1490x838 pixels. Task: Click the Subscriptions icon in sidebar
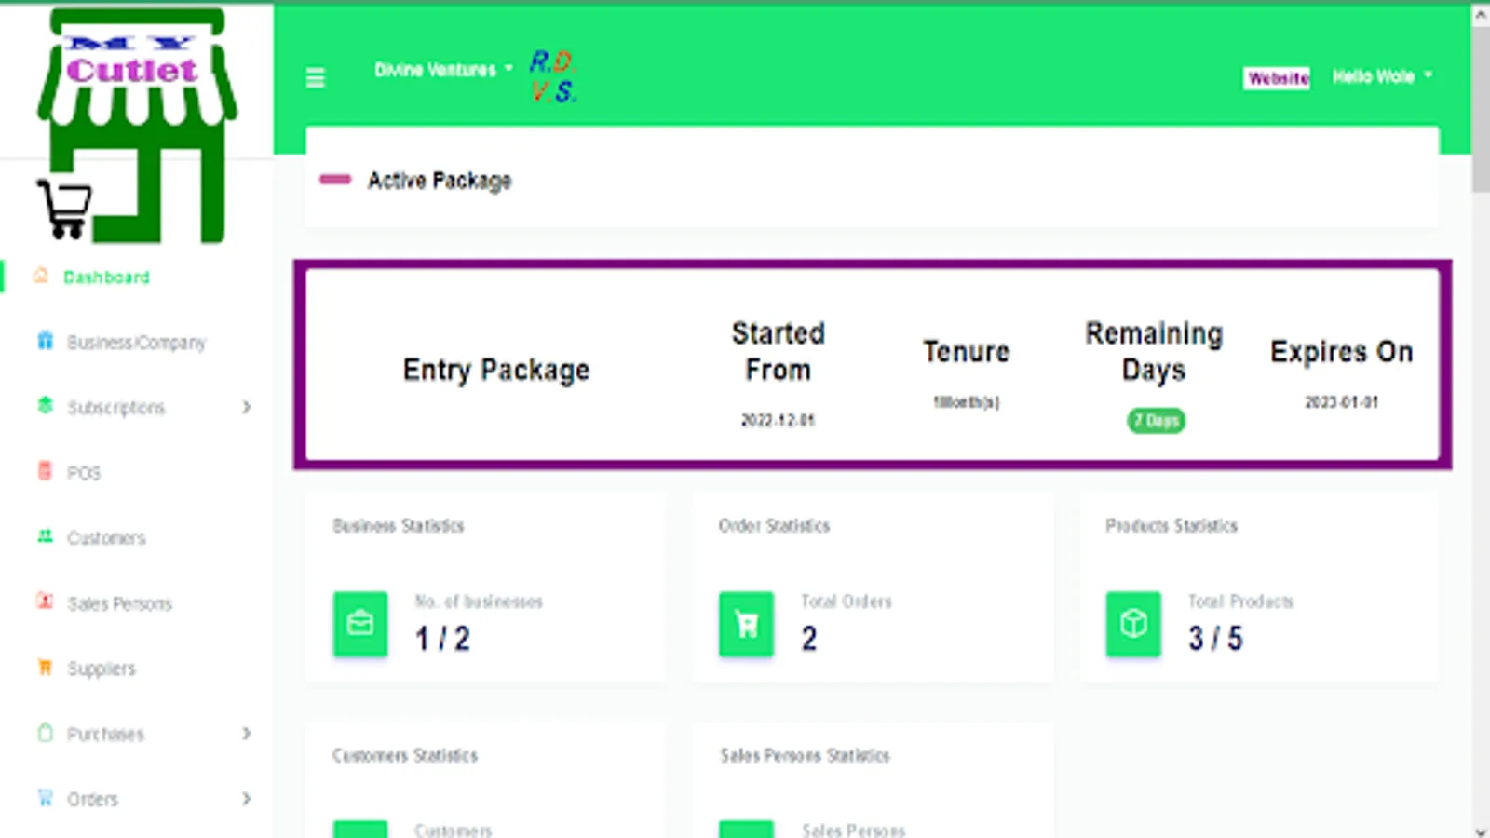point(45,406)
